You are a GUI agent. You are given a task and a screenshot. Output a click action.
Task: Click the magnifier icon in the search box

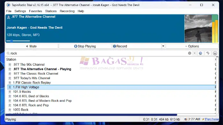[8, 53]
